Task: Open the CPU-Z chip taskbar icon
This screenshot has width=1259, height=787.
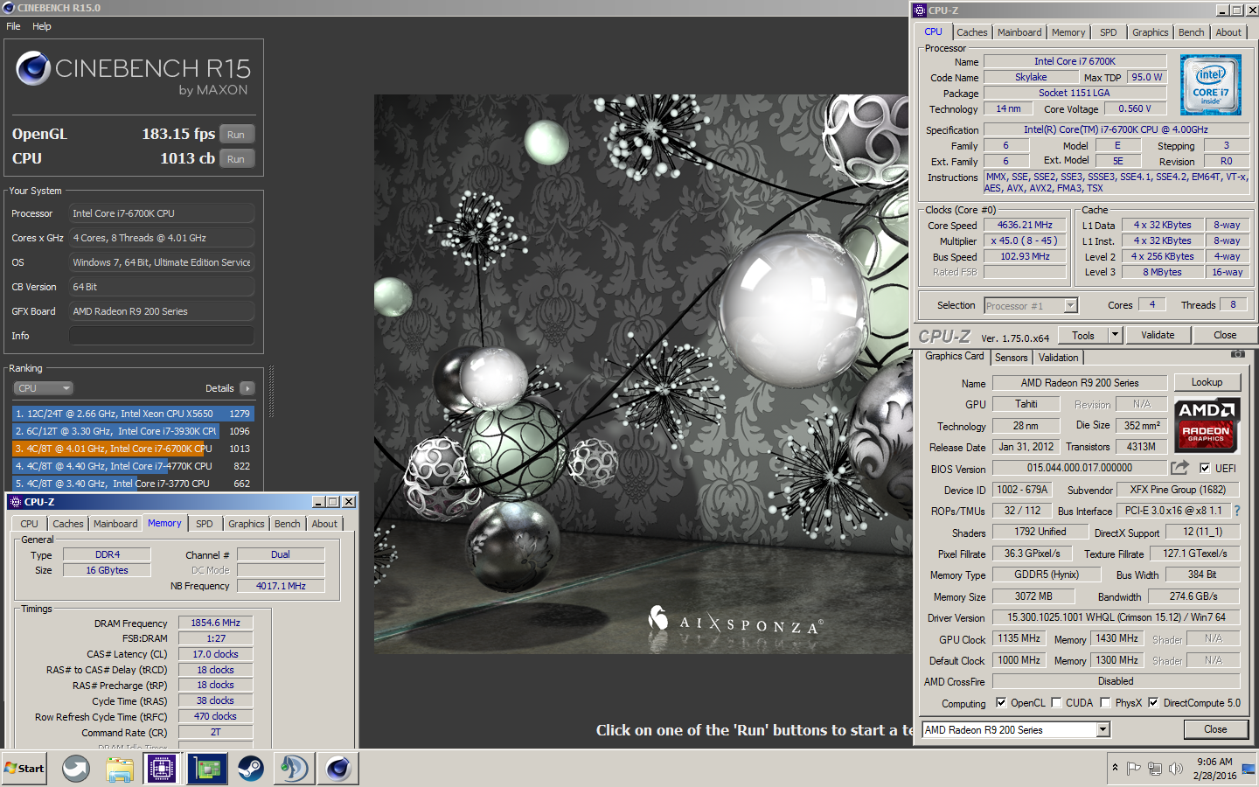Action: [x=162, y=769]
